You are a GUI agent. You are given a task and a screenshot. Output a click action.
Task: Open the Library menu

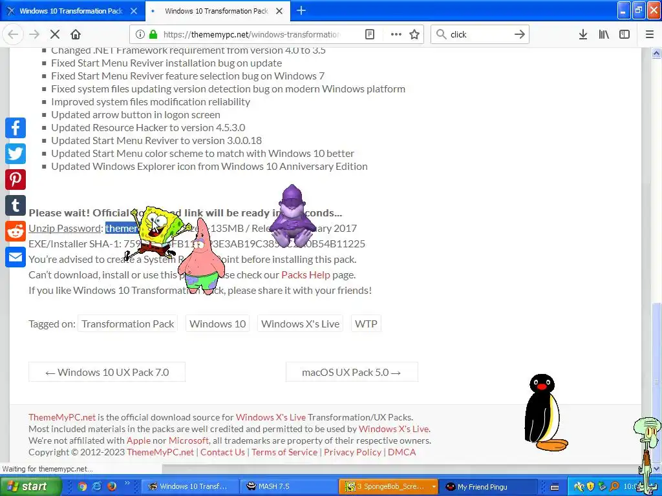click(604, 34)
